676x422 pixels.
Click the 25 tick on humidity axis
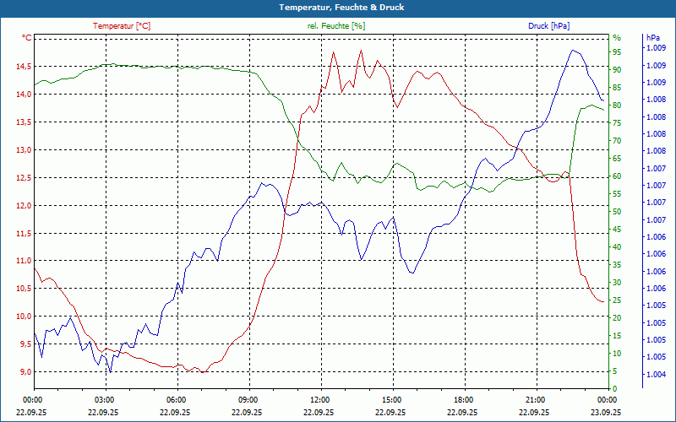coord(617,300)
